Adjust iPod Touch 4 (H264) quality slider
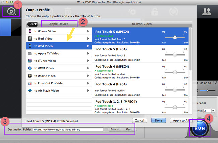This screenshot has width=218, height=143. pos(175,90)
